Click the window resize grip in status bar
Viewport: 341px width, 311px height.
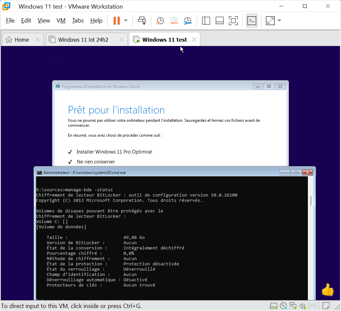[337, 307]
